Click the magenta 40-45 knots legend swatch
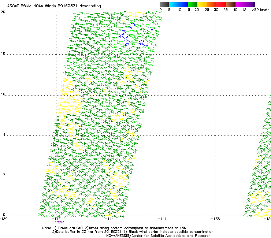The width and height of the screenshot is (271, 238). pos(240,4)
